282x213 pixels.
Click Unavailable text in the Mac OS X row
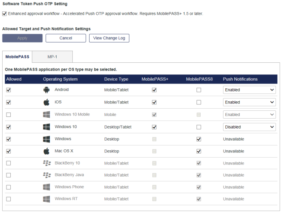point(234,151)
